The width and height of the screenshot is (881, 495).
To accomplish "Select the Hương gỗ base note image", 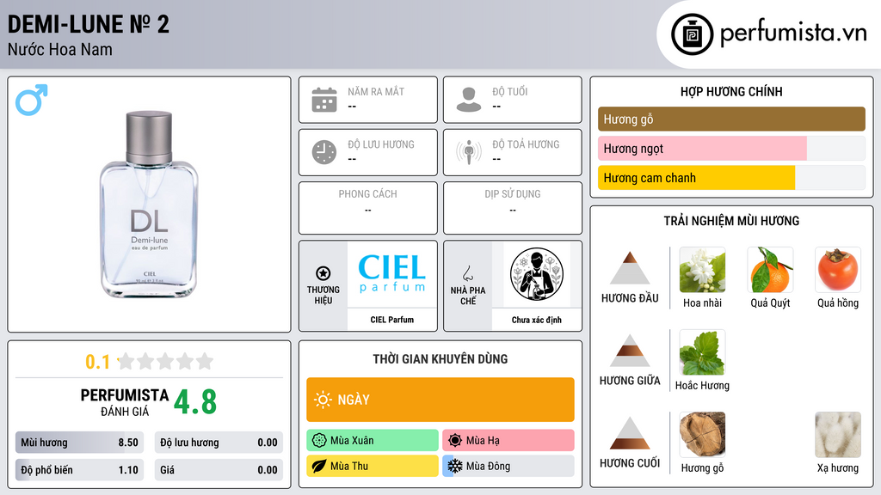I will pos(702,434).
